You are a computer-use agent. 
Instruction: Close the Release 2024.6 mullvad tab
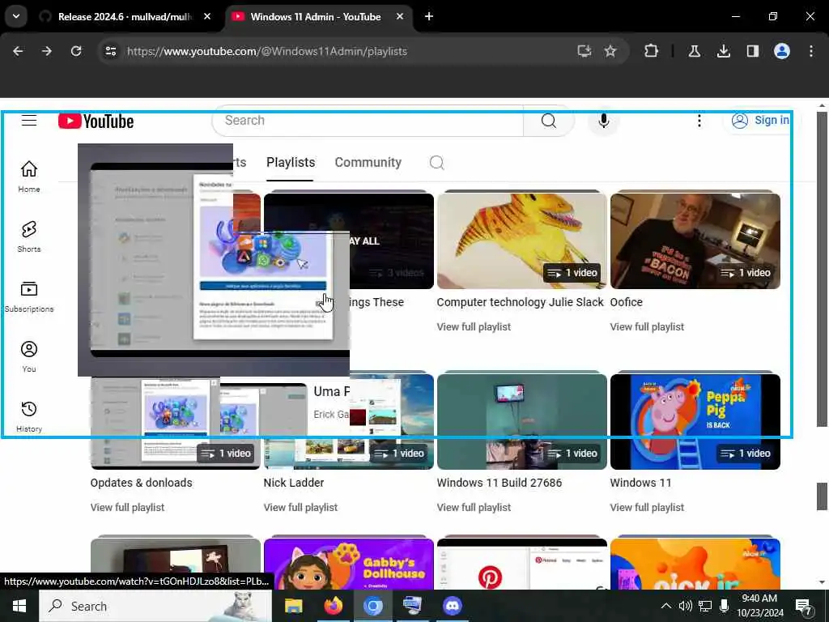tap(207, 17)
